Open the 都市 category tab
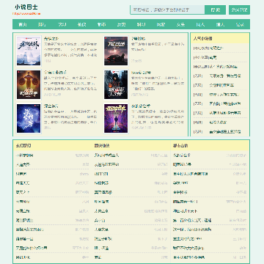 (x=101, y=24)
